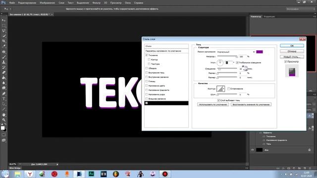
Task: Open Yandex browser from the taskbar
Action: (x=30, y=174)
